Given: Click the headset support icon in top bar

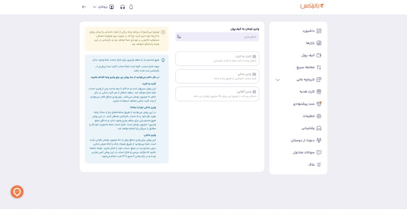Looking at the screenshot, I should [x=123, y=7].
